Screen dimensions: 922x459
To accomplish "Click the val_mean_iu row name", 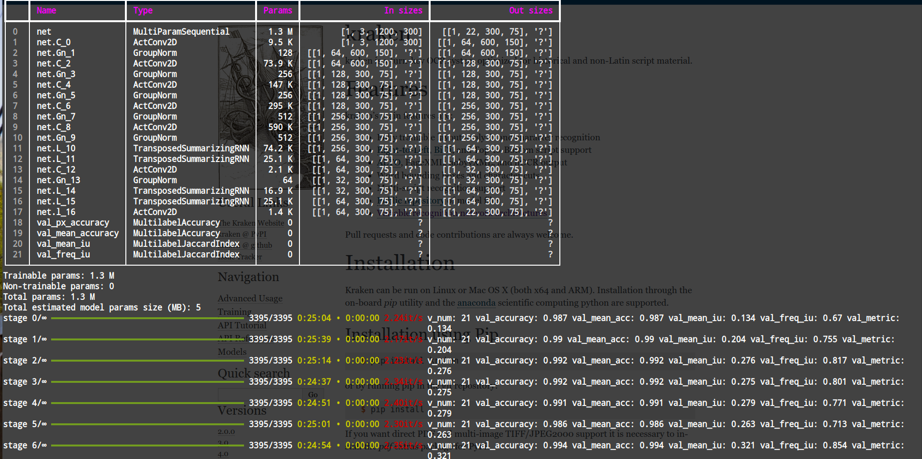I will tap(63, 244).
